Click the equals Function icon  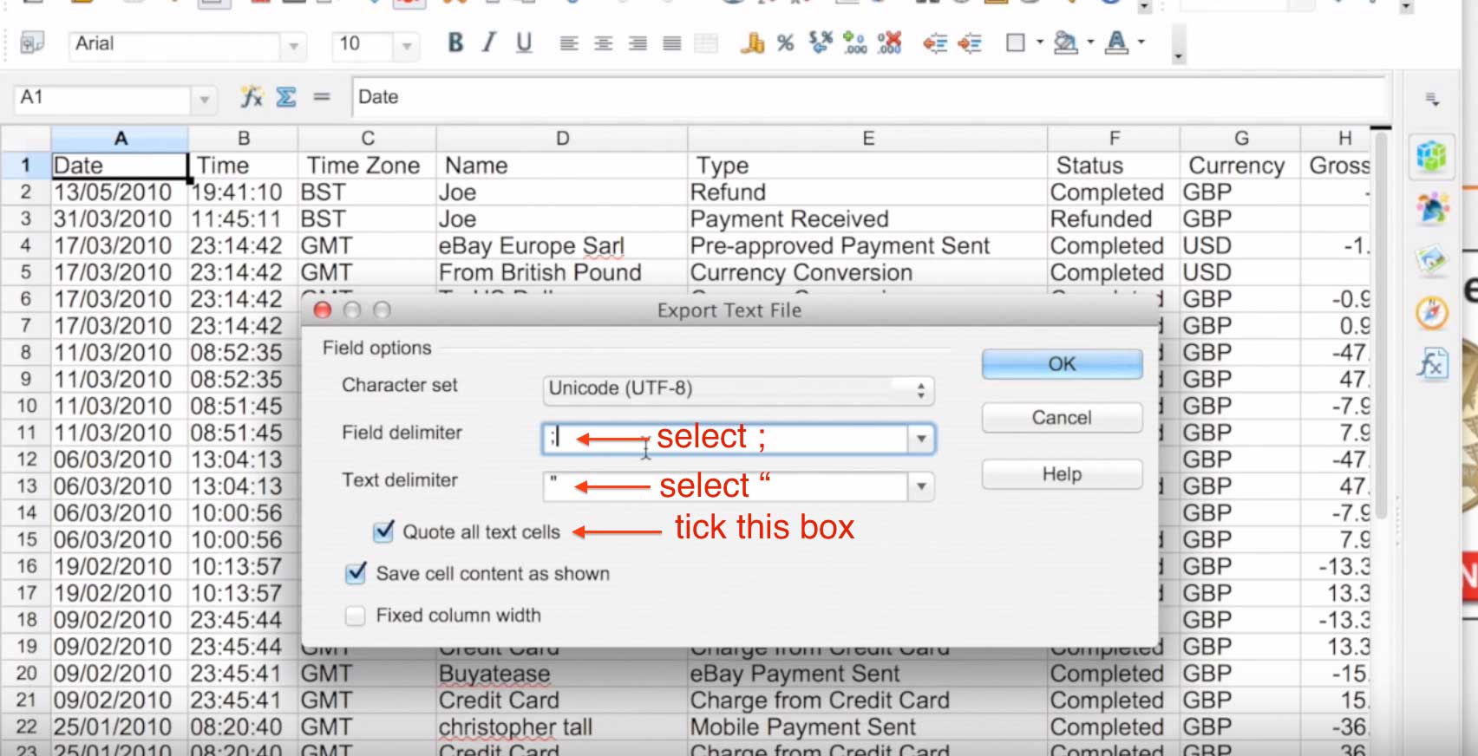pyautogui.click(x=322, y=97)
